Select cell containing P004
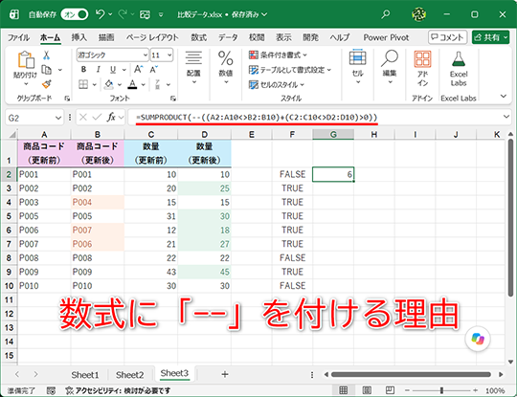 tap(98, 202)
